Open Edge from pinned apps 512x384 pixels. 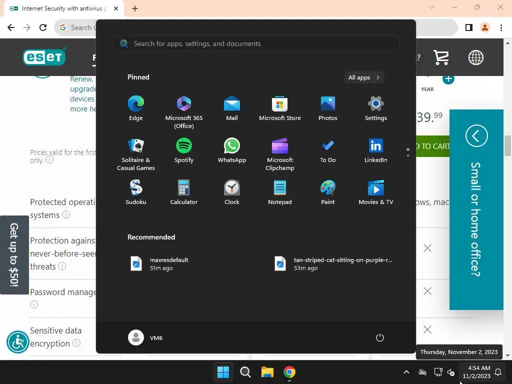coord(136,108)
